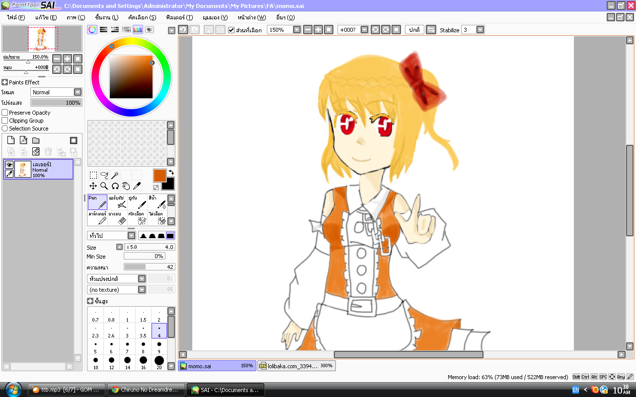
Task: Select the zoom magnifier tool
Action: click(104, 186)
